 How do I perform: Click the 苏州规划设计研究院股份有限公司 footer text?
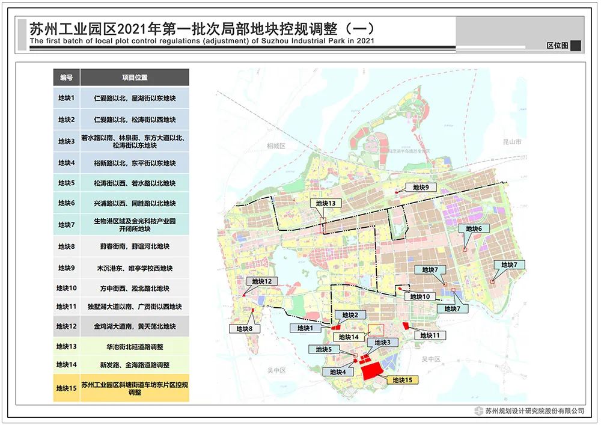pos(535,411)
